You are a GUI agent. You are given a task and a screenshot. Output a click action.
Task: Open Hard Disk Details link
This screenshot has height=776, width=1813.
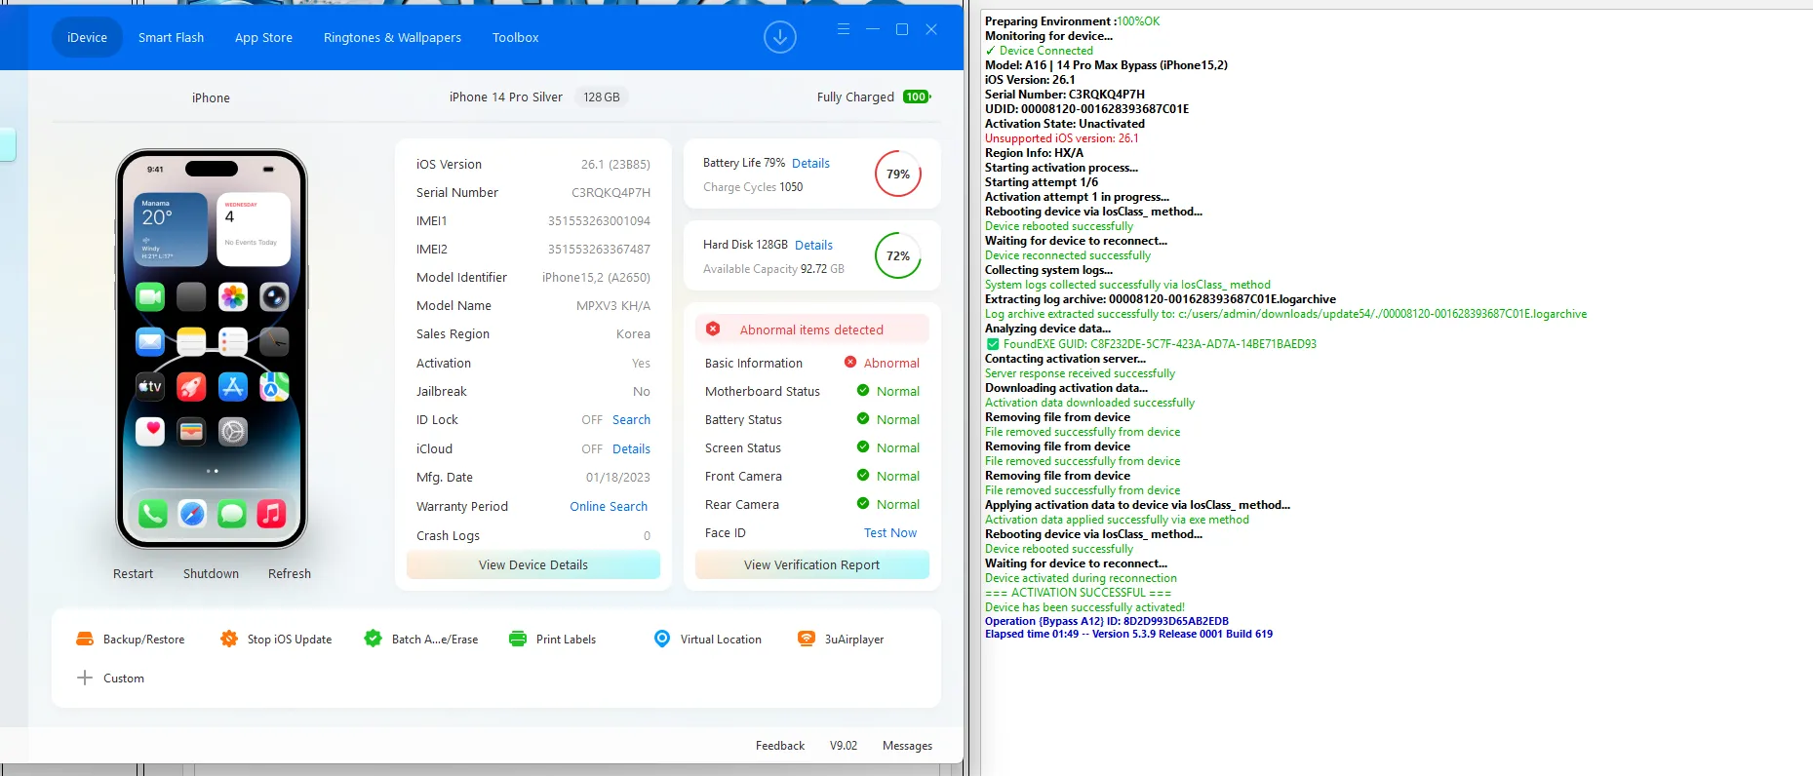click(813, 246)
